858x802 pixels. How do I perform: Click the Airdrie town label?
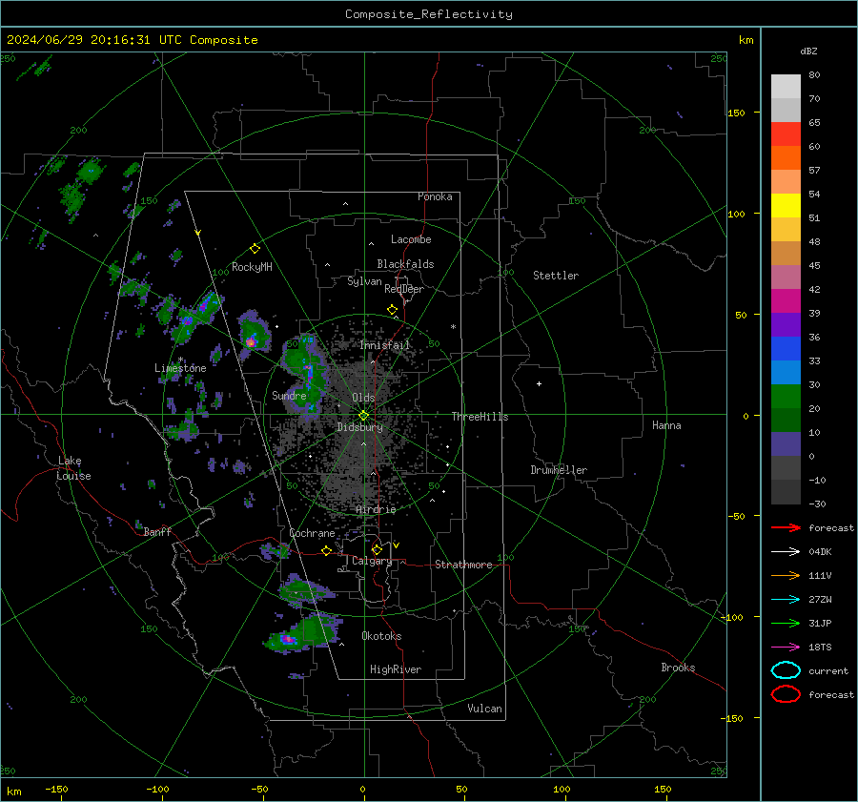tap(376, 509)
